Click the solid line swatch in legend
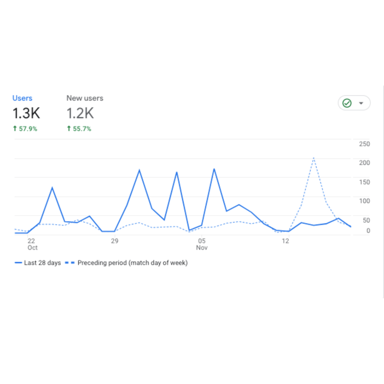The image size is (384, 384). click(19, 263)
